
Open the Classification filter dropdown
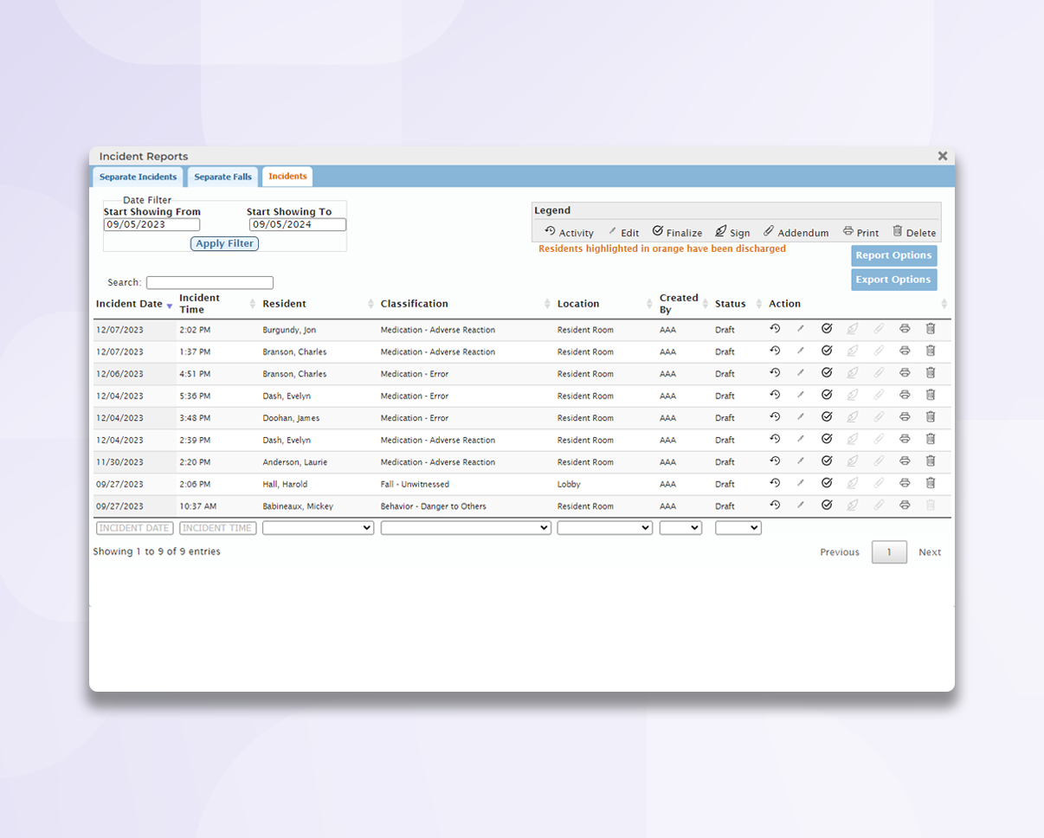[x=465, y=527]
